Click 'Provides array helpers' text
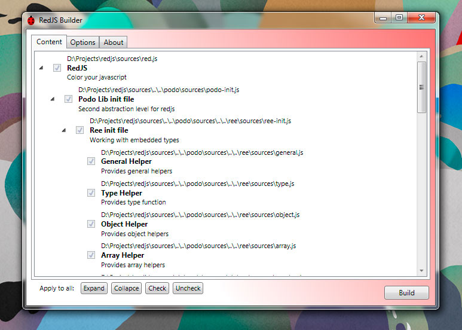This screenshot has width=462, height=330. [133, 265]
